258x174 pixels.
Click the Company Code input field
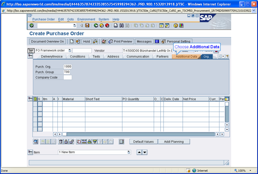67,77
